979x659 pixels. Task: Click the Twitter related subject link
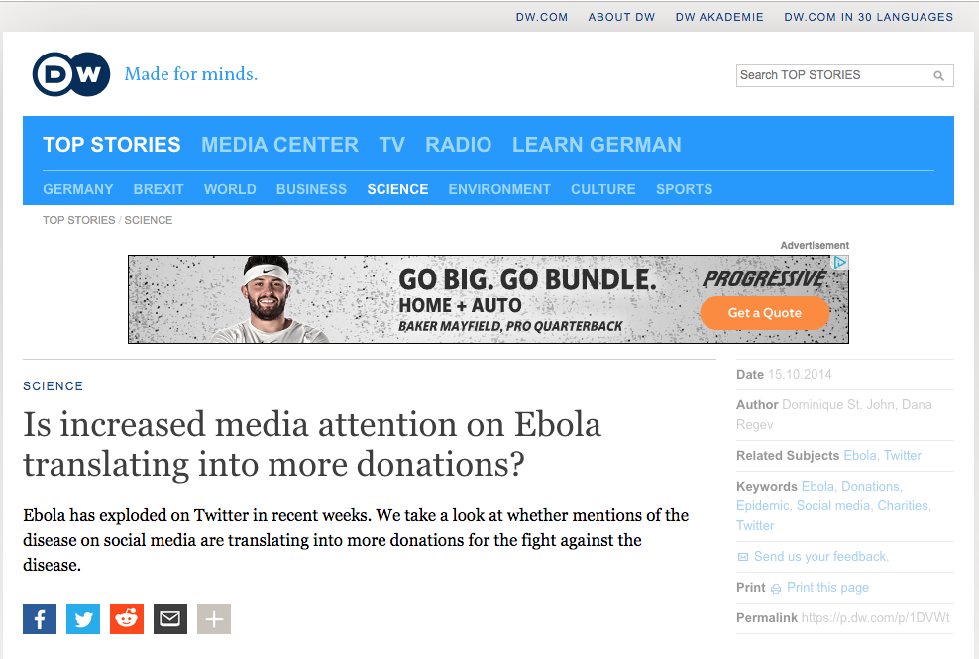pyautogui.click(x=902, y=456)
